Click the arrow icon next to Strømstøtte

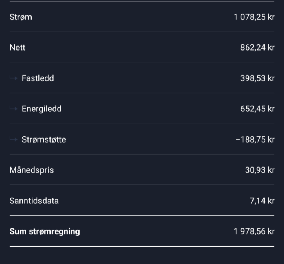click(14, 140)
